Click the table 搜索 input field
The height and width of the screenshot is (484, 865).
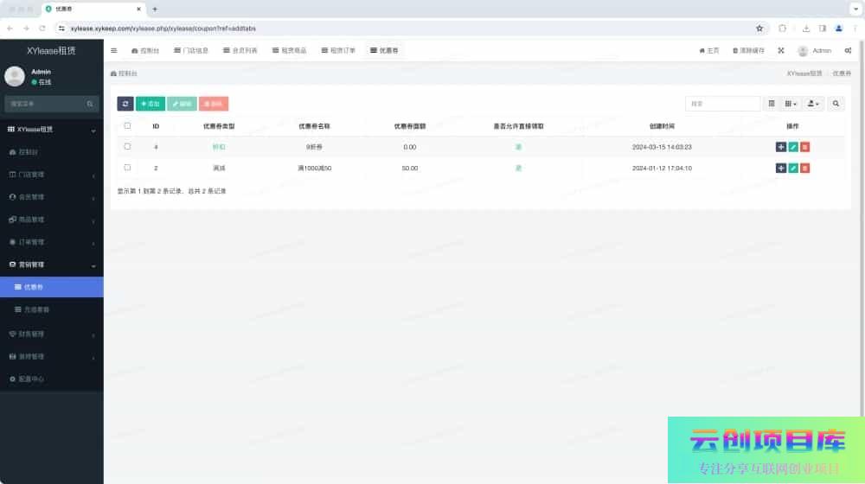coord(722,104)
